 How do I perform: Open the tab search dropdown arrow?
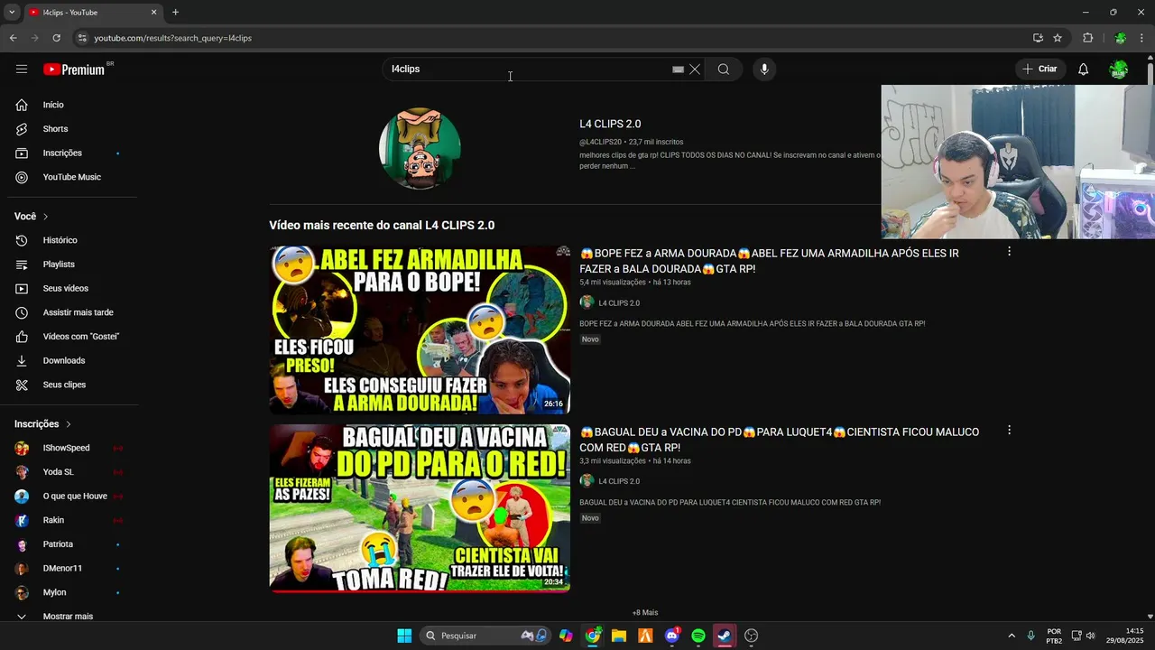pyautogui.click(x=12, y=12)
